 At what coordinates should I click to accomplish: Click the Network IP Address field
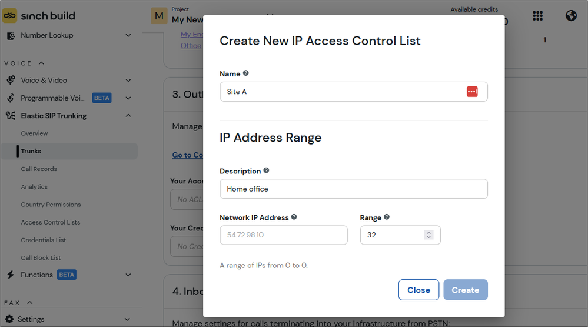[x=284, y=235]
